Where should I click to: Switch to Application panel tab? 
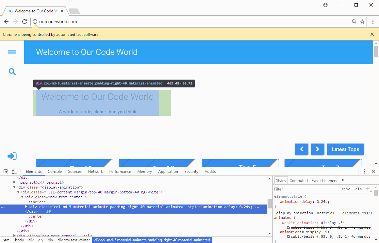(x=168, y=172)
